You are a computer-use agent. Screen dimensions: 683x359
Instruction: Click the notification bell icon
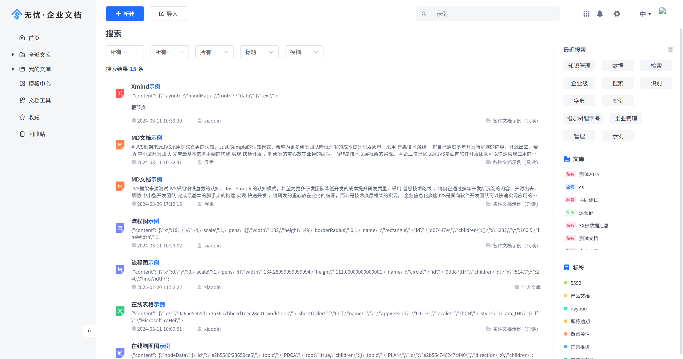point(600,14)
